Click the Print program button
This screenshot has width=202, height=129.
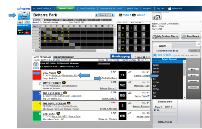coord(141,57)
